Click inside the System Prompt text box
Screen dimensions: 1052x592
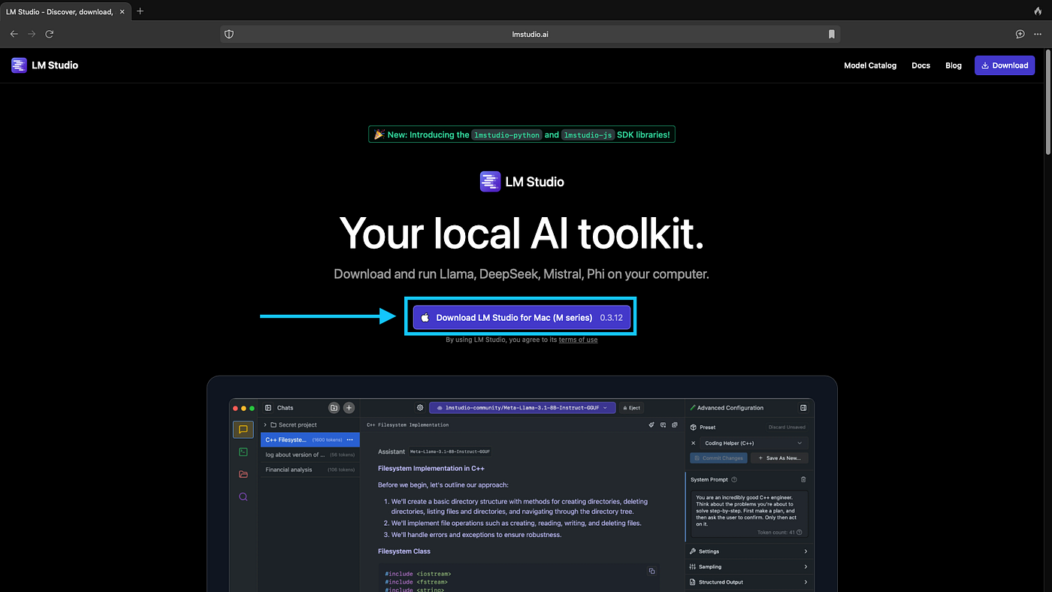pyautogui.click(x=749, y=515)
